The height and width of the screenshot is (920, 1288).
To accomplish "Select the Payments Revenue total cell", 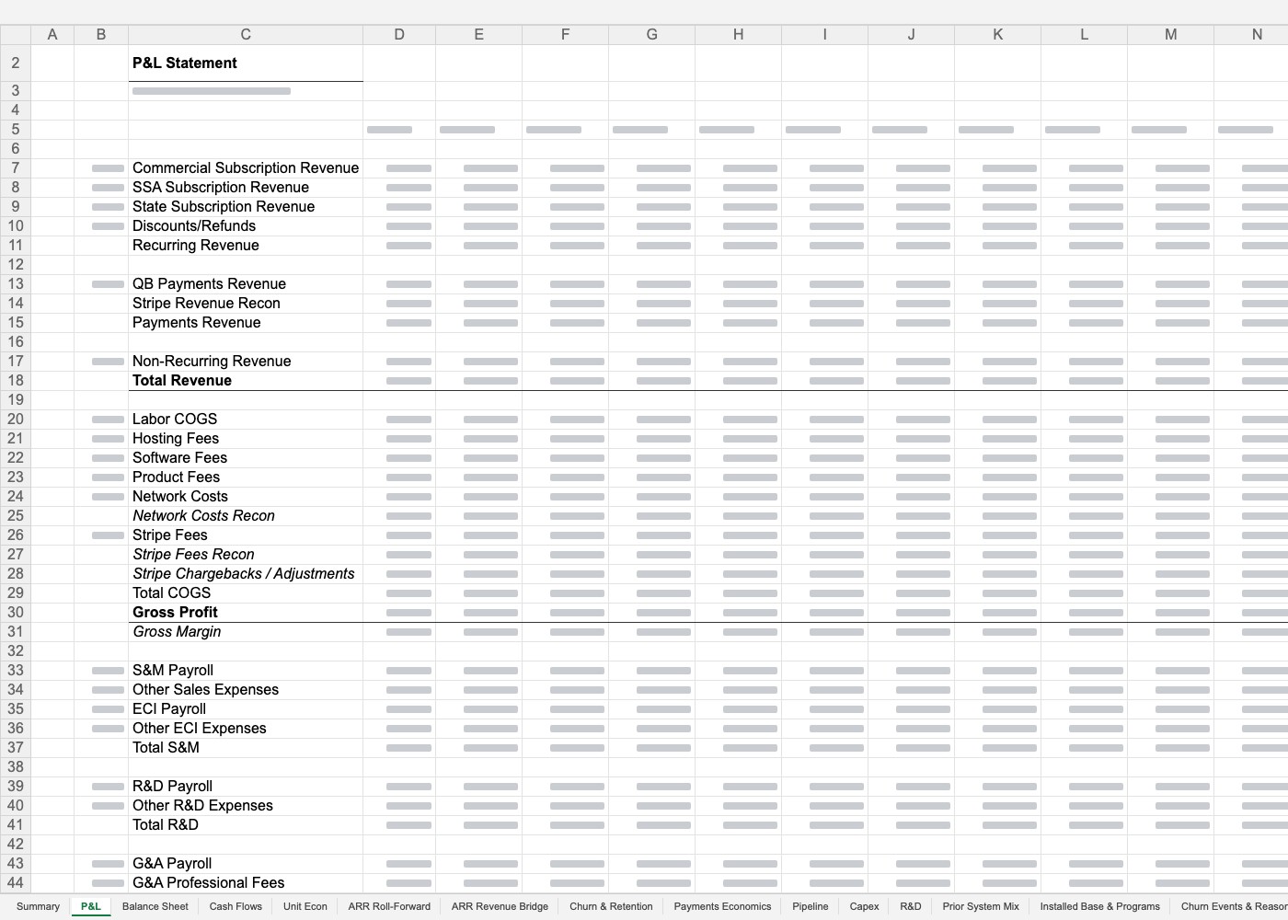I will tap(246, 323).
